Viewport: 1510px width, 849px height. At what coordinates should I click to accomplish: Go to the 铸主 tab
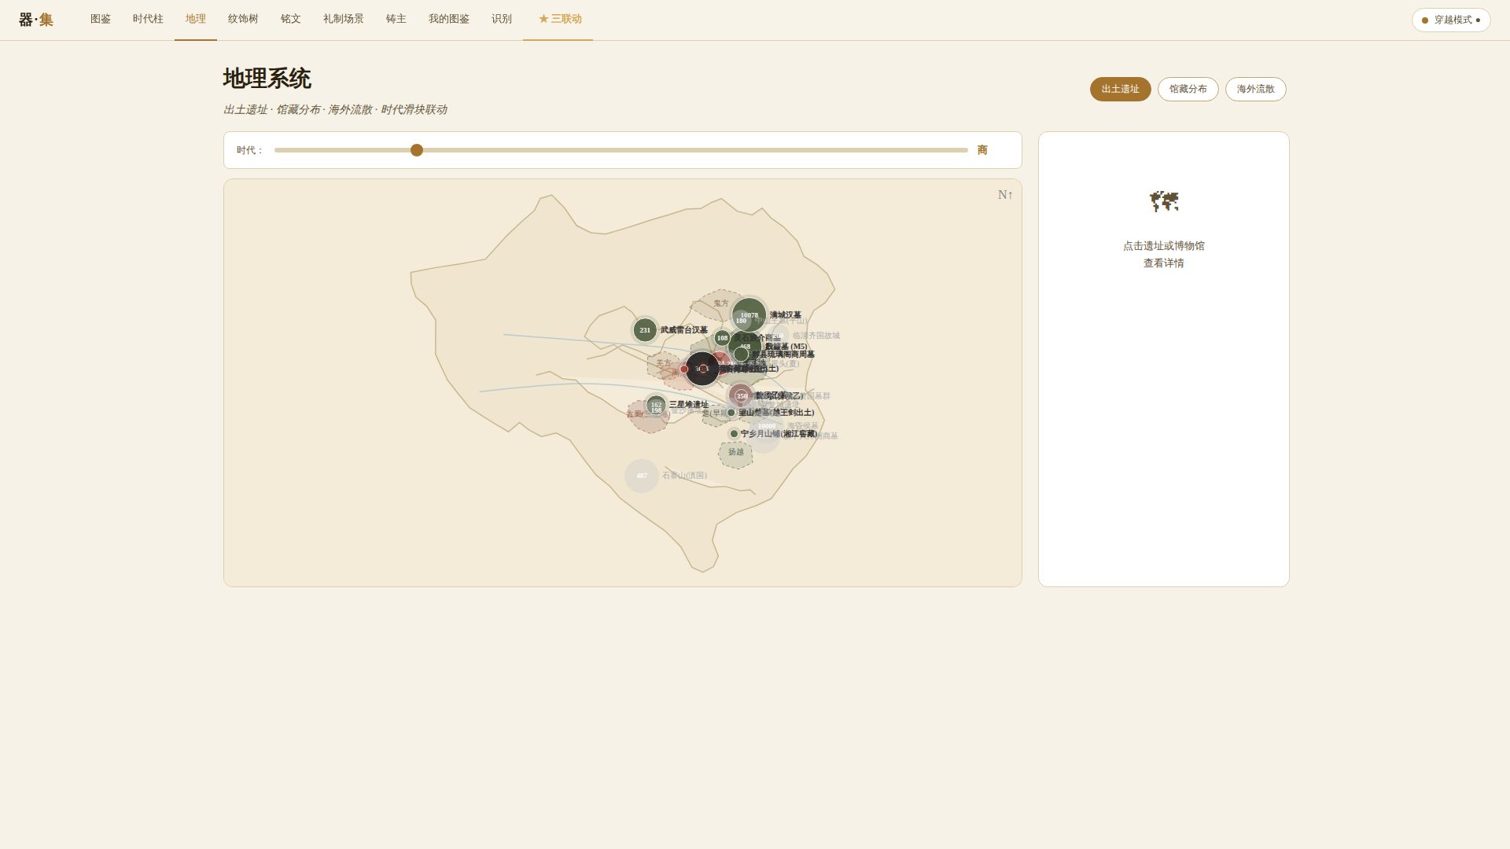396,19
